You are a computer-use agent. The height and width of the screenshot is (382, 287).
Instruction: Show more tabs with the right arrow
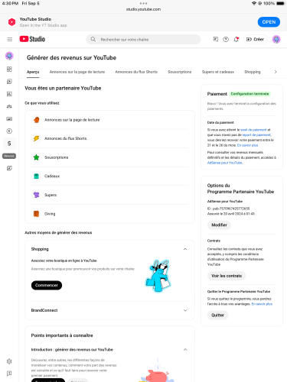[276, 72]
